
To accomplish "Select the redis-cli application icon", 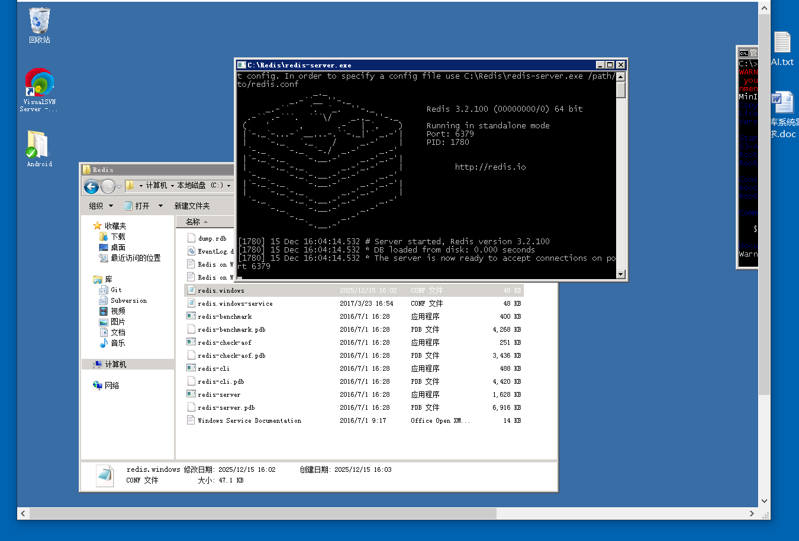I will click(x=191, y=368).
